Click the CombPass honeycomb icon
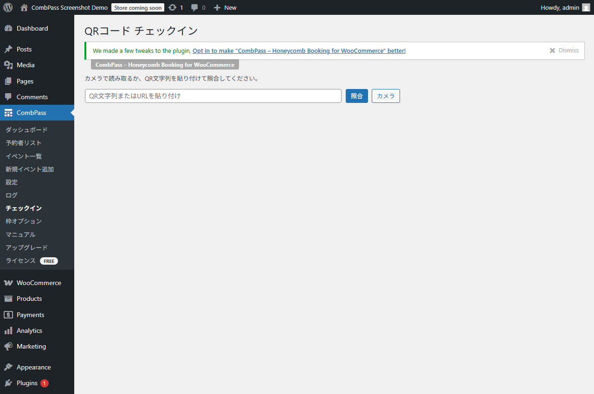The image size is (594, 394). pyautogui.click(x=9, y=113)
